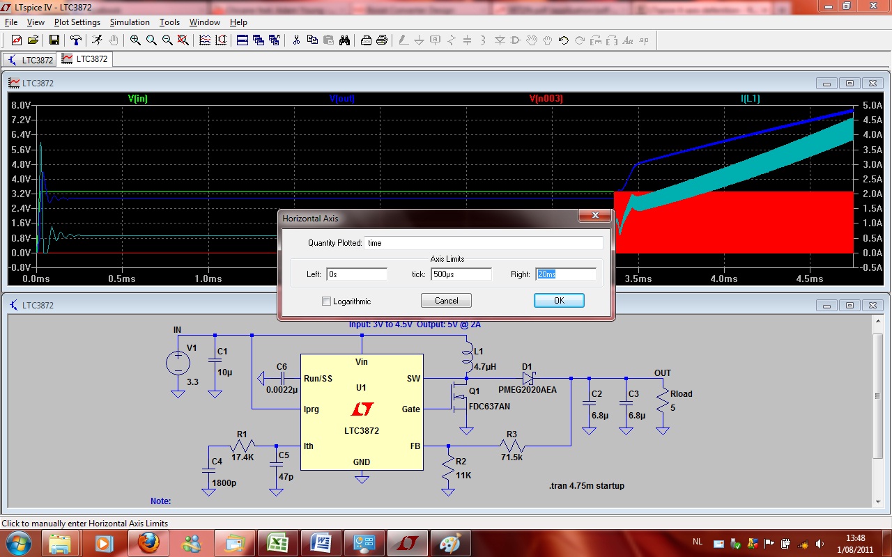Image resolution: width=892 pixels, height=557 pixels.
Task: Open Windows Explorer from taskbar
Action: click(x=61, y=542)
